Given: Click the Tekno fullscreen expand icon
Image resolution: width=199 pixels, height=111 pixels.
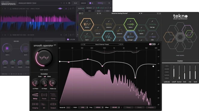Looking at the screenshot, I should [158, 13].
